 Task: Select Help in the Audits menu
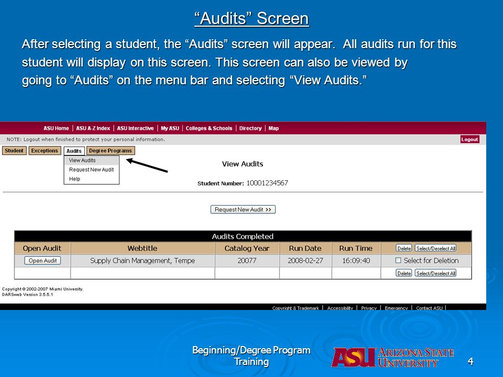91,179
